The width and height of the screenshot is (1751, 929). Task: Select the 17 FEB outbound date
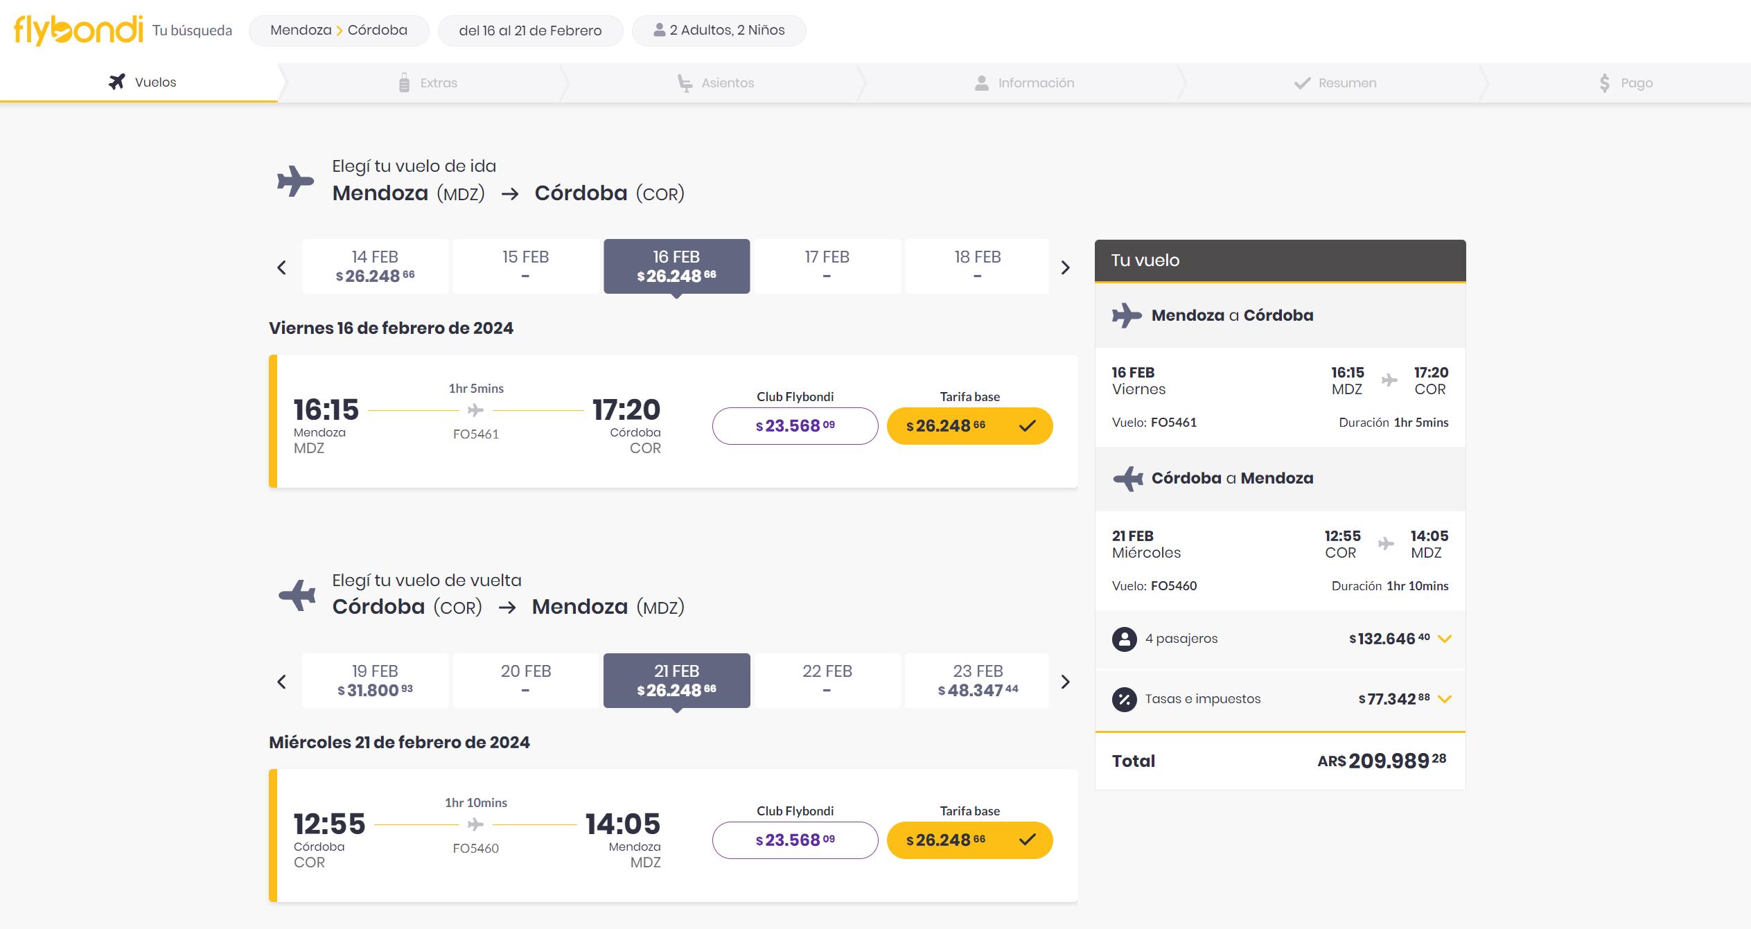pos(827,267)
